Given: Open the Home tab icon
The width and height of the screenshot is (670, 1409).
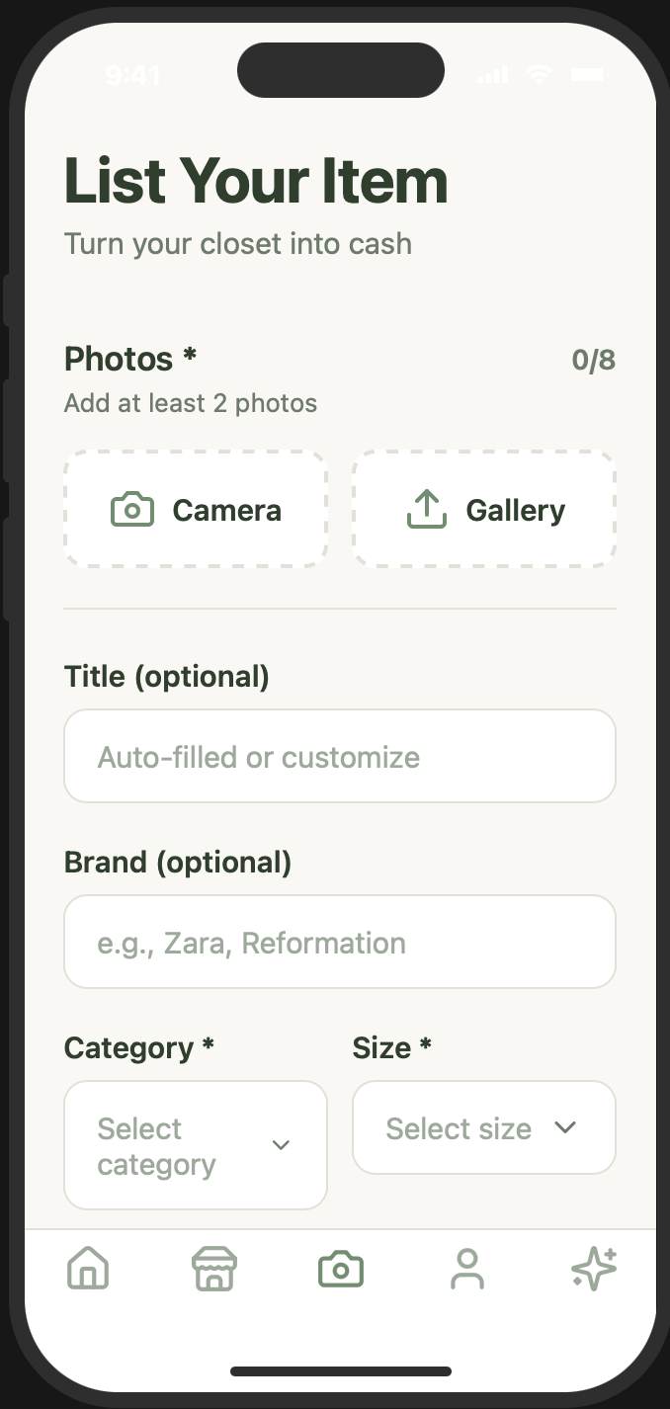Looking at the screenshot, I should point(88,1269).
